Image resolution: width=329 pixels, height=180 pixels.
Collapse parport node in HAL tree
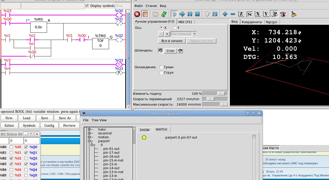[x=89, y=141]
